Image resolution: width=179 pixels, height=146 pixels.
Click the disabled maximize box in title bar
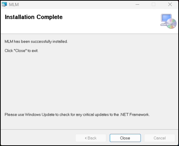tap(154, 5)
